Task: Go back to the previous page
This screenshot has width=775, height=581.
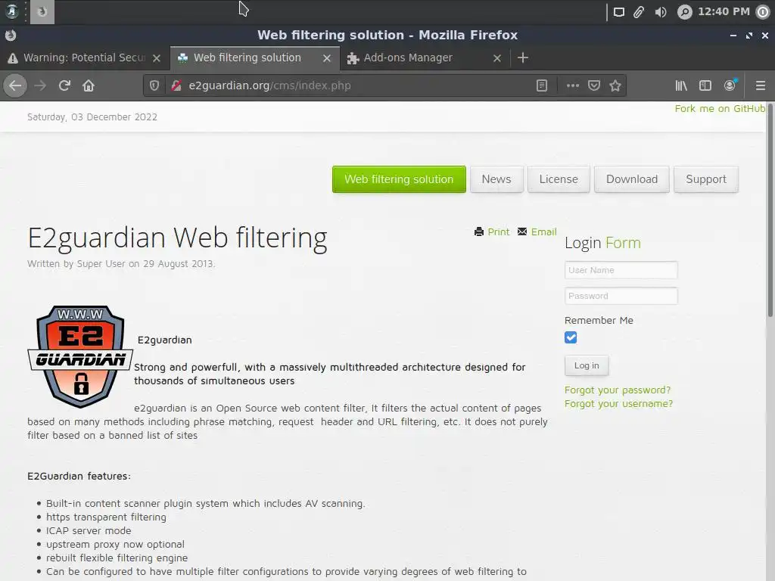Action: click(x=15, y=85)
